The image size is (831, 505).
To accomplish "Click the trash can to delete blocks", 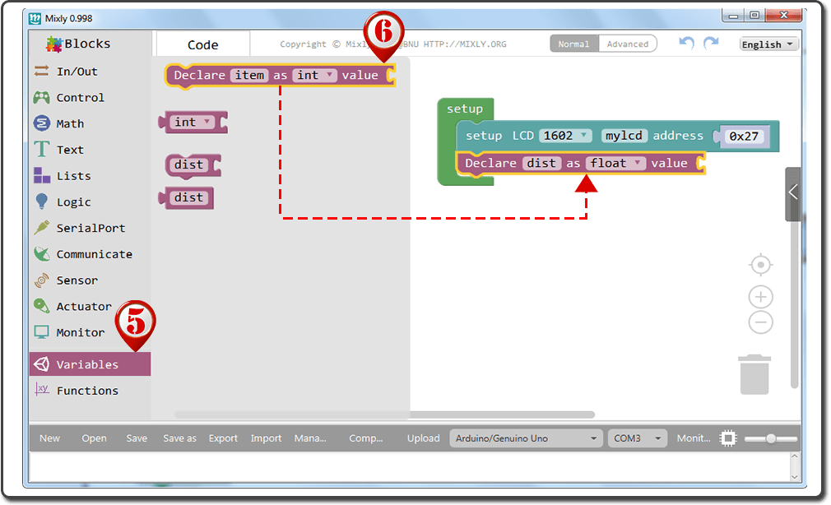I will tap(759, 373).
